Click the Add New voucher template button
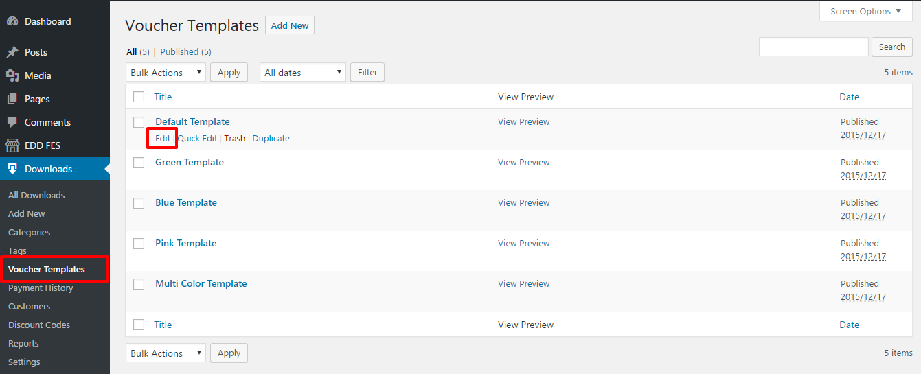 290,26
